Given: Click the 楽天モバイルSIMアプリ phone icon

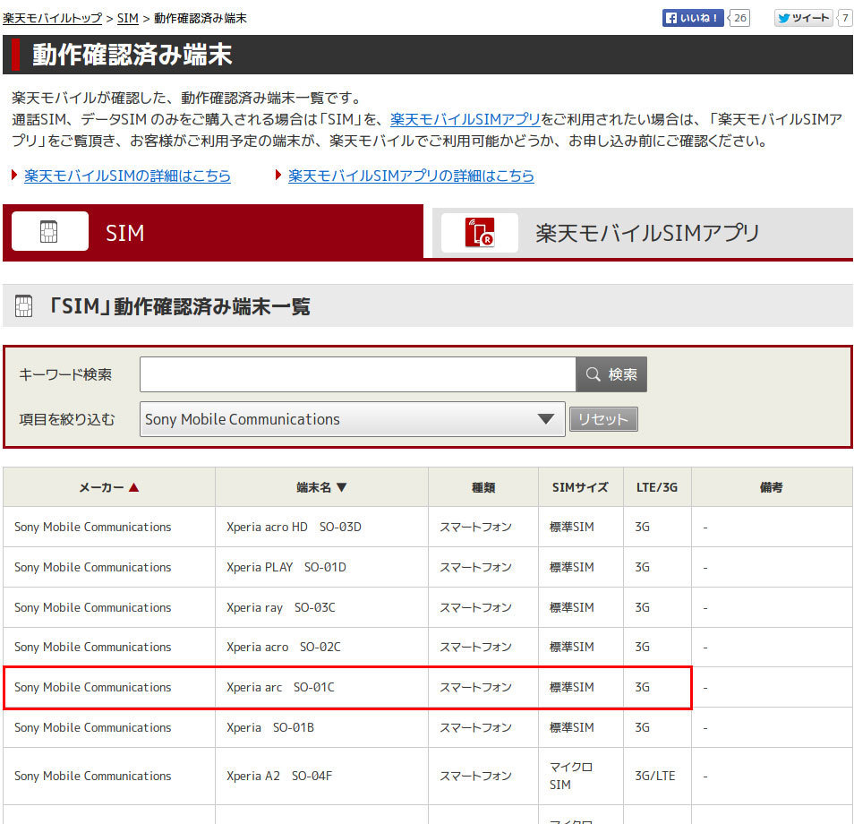Looking at the screenshot, I should pyautogui.click(x=480, y=232).
